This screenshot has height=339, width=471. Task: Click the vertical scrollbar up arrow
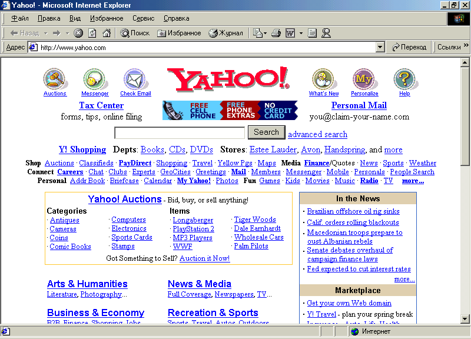(465, 62)
